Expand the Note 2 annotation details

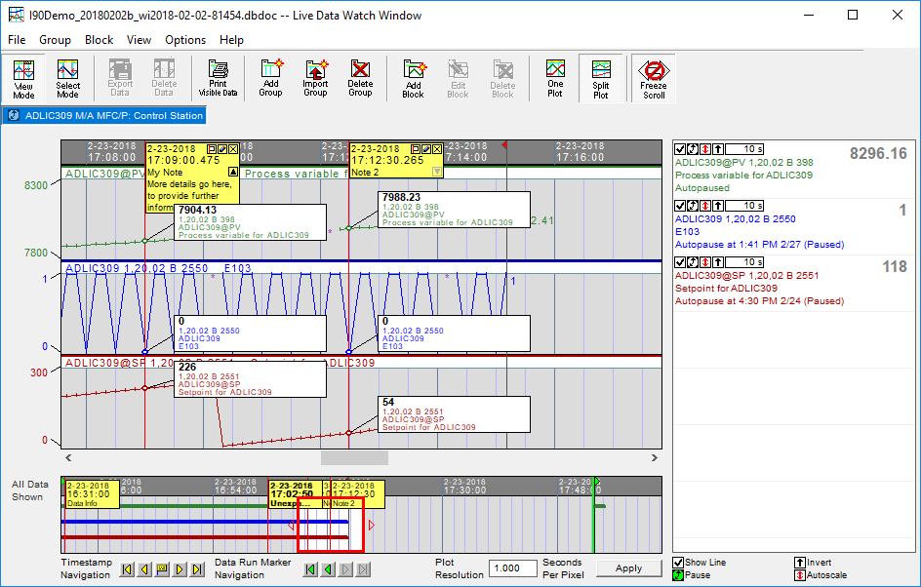[x=436, y=171]
